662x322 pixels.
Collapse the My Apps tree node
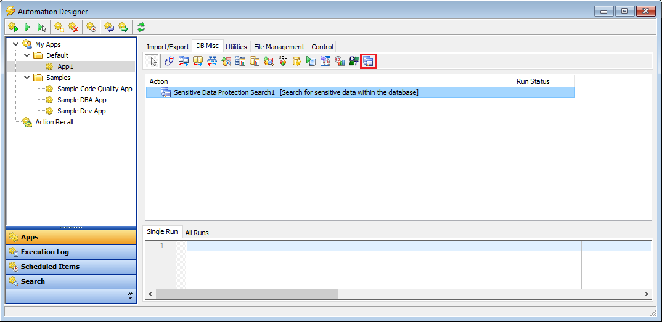(x=16, y=44)
